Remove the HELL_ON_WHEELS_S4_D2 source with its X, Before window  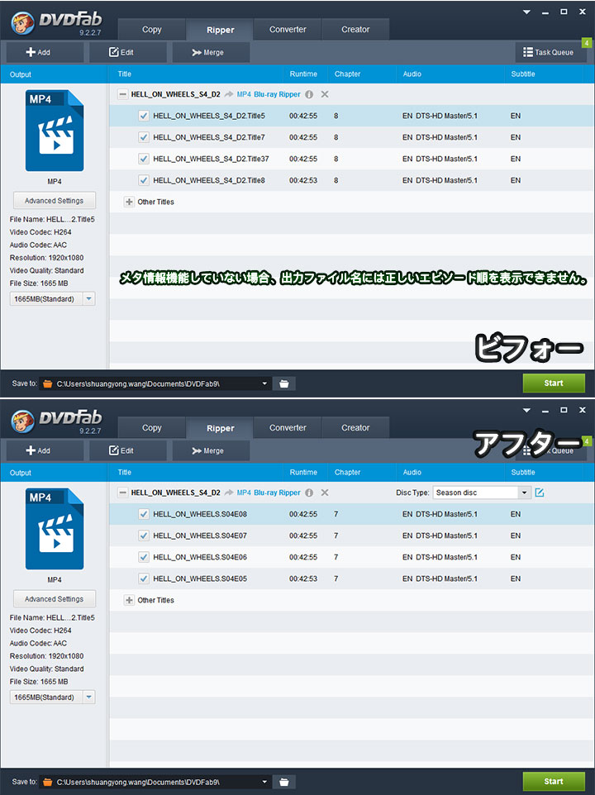tap(325, 94)
